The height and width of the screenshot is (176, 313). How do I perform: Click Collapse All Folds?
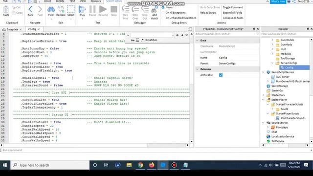point(233,18)
